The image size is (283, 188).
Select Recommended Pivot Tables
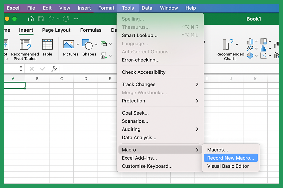click(x=25, y=48)
